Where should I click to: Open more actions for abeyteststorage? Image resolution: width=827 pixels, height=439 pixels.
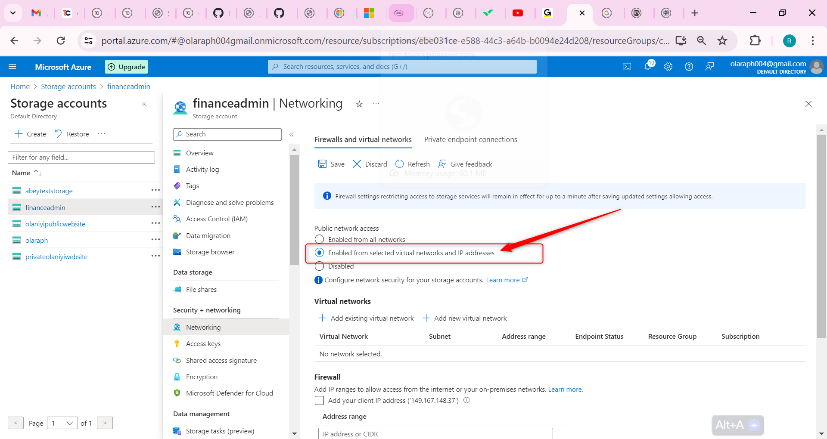click(155, 190)
